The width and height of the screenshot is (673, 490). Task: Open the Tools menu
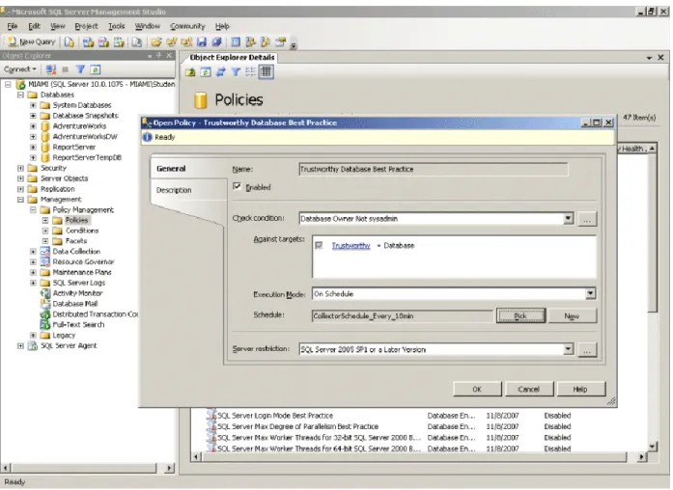[116, 26]
